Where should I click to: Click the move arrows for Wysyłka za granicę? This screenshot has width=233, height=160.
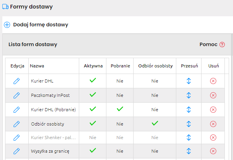click(x=189, y=151)
